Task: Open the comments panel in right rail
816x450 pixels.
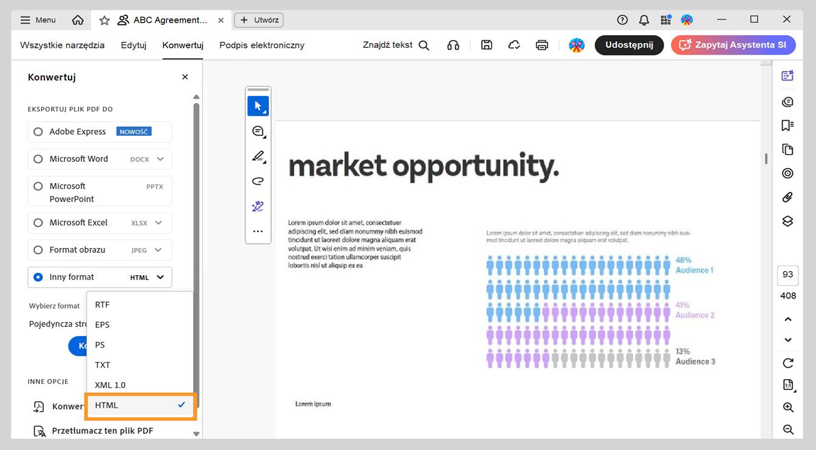Action: (x=788, y=101)
